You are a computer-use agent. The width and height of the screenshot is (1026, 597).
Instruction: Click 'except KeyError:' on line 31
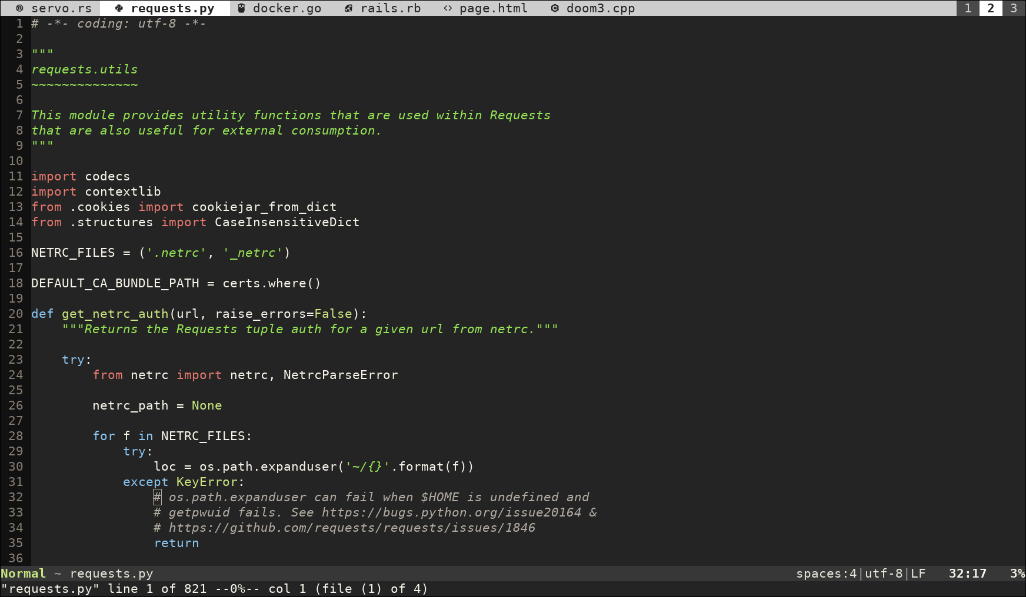point(184,482)
